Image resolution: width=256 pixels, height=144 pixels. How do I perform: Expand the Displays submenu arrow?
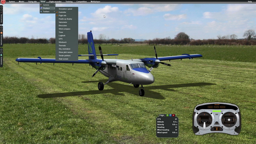[x=54, y=8]
